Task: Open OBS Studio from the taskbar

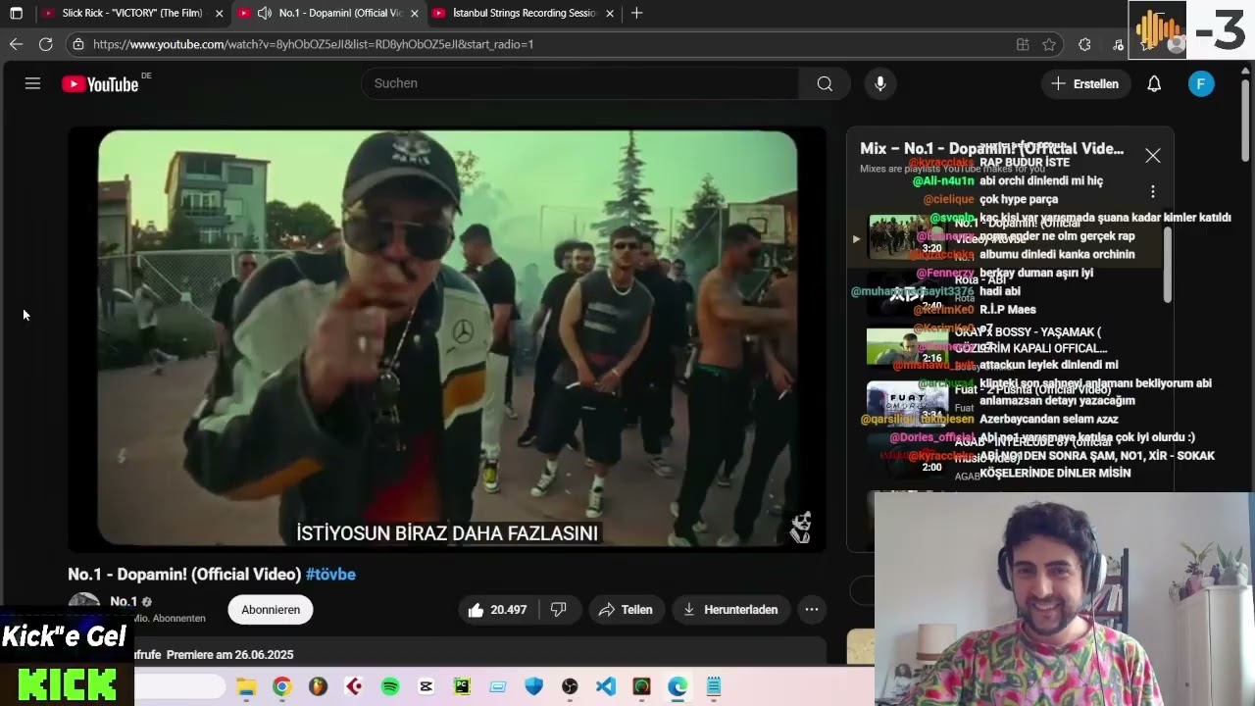Action: pyautogui.click(x=570, y=687)
